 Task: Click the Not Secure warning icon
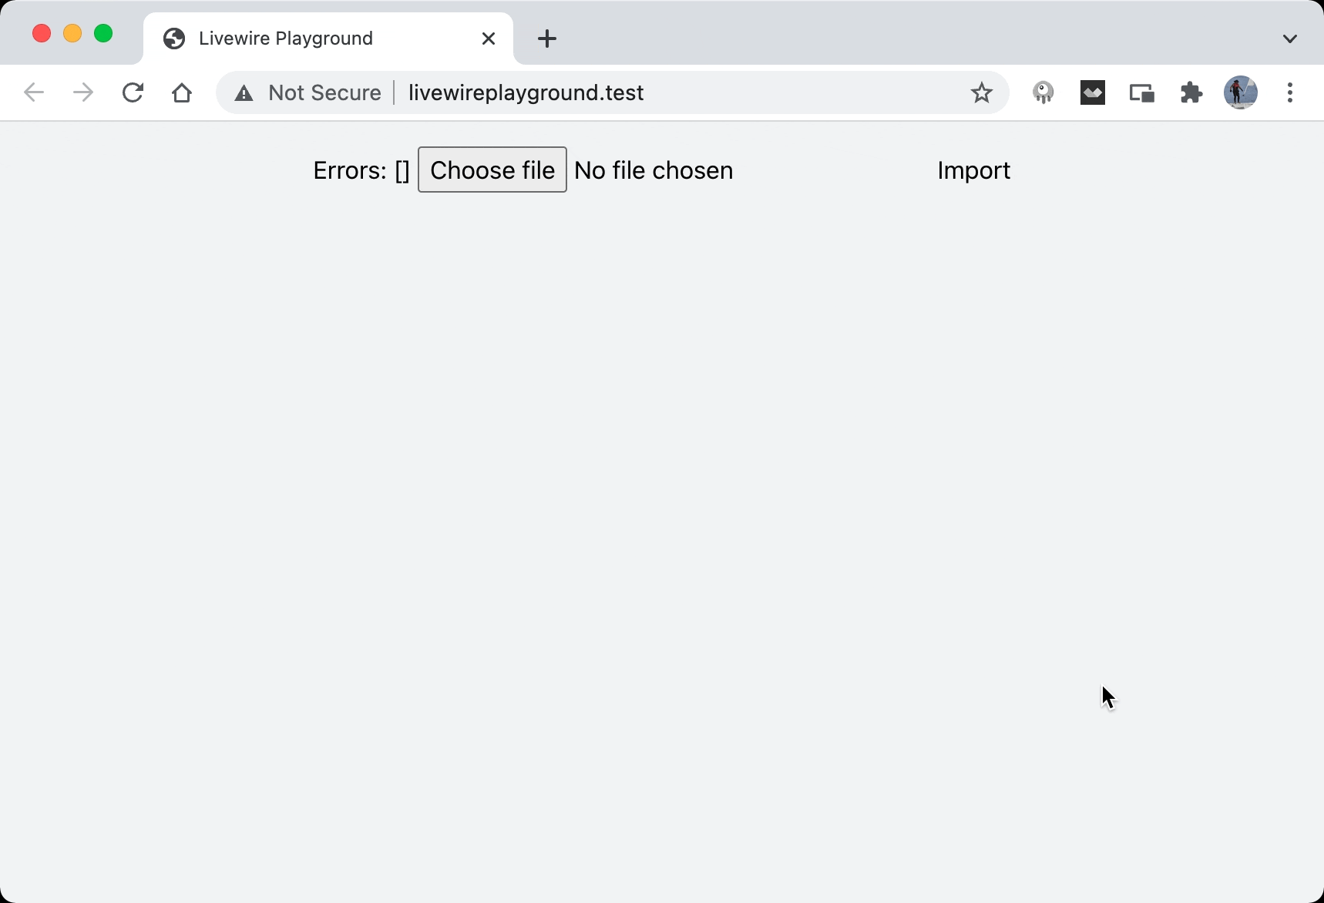pos(244,92)
